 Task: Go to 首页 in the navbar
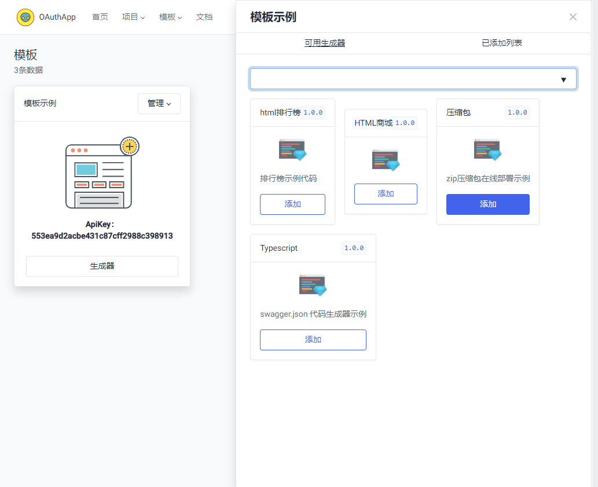[100, 17]
